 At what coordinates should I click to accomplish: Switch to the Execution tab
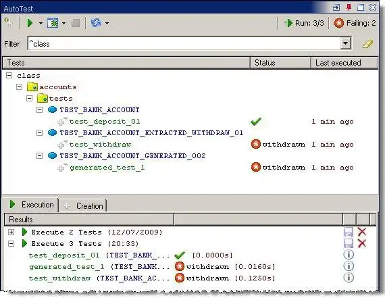pyautogui.click(x=31, y=205)
